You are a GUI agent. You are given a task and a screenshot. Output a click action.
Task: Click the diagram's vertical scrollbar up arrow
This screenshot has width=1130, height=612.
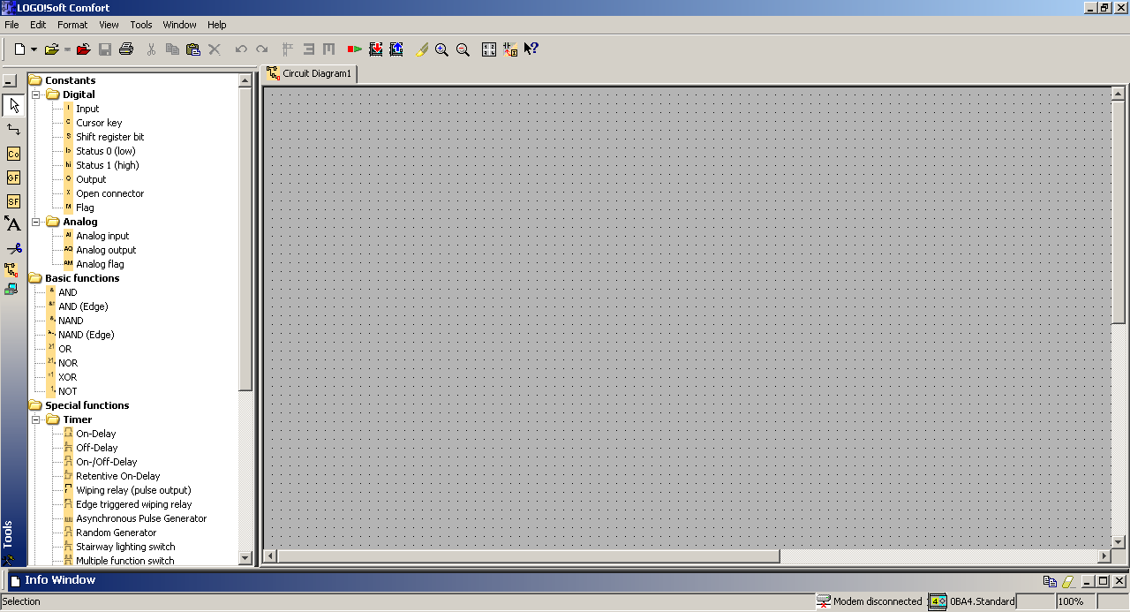[1119, 94]
